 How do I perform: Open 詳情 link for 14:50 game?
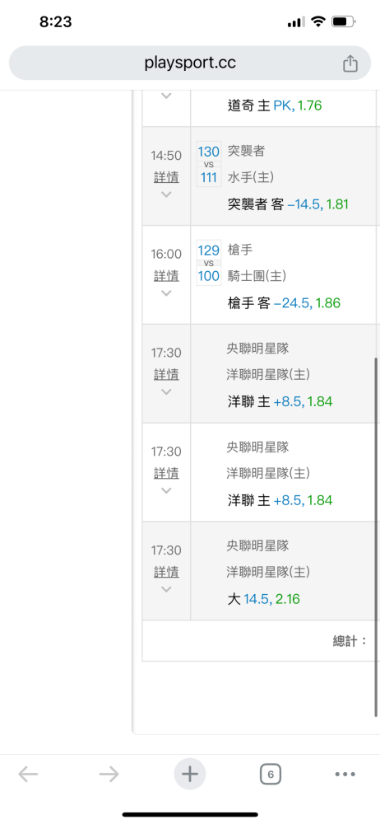(166, 177)
